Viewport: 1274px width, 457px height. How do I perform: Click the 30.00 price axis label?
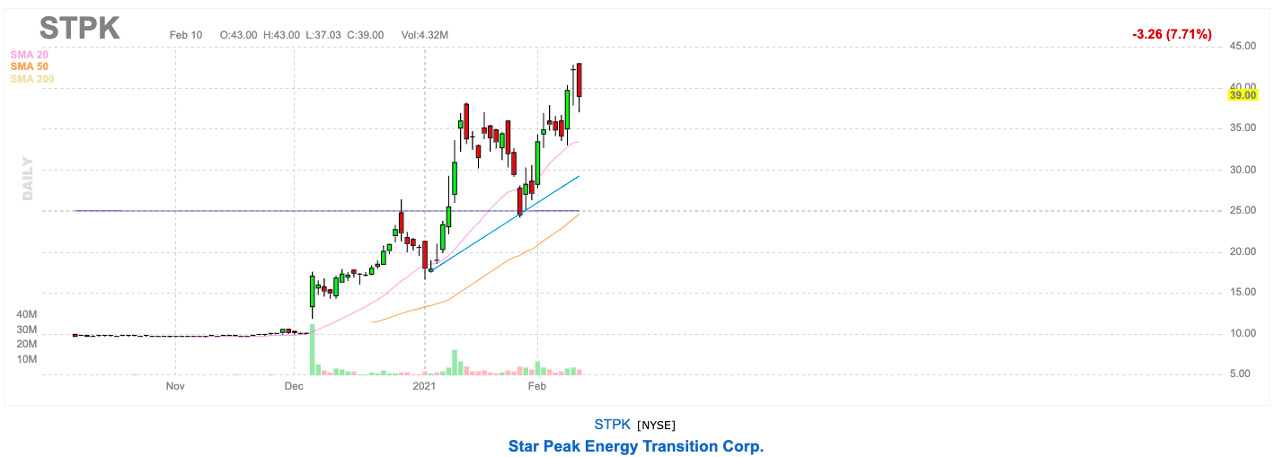click(x=1243, y=170)
